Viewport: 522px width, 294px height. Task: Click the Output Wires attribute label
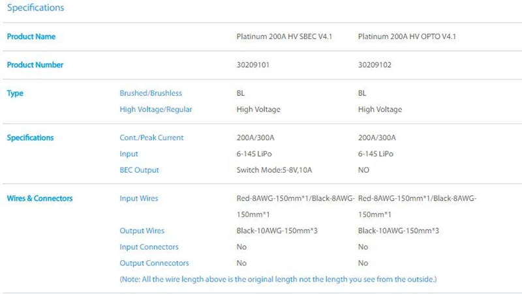coord(142,231)
